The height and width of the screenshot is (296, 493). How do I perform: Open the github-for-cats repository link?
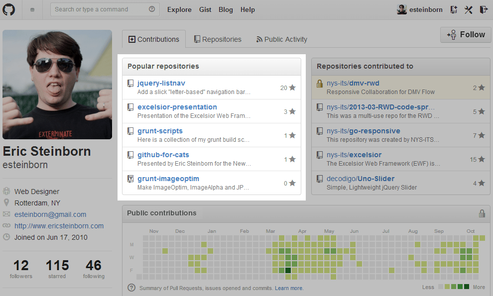[x=163, y=155]
